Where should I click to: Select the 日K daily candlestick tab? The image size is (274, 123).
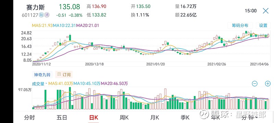(x=94, y=118)
